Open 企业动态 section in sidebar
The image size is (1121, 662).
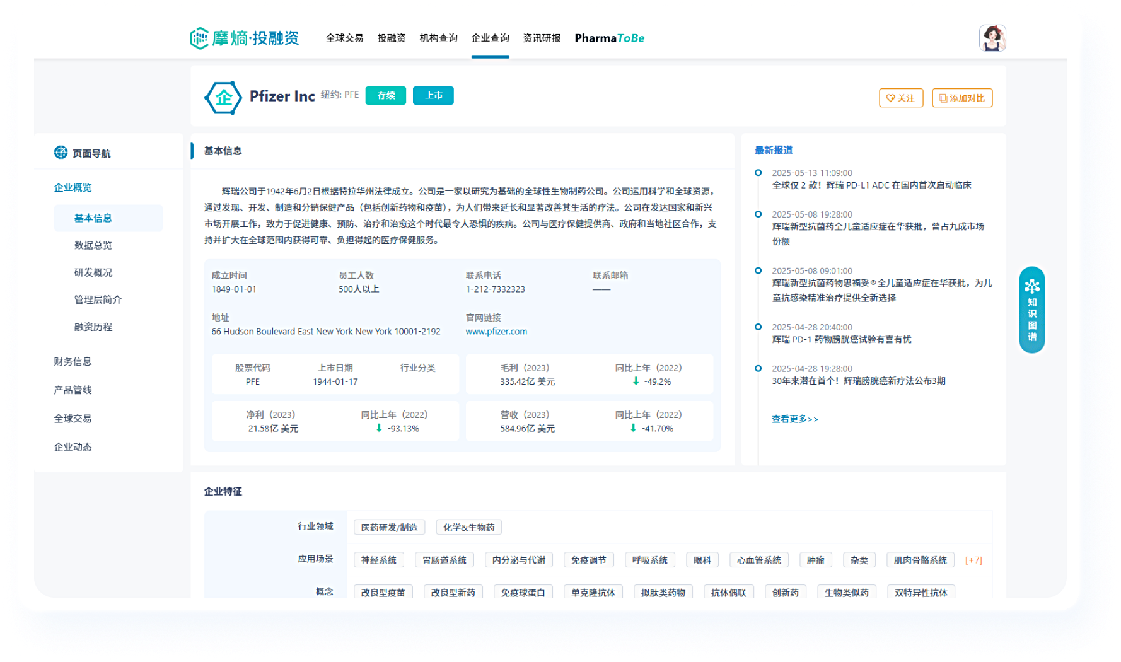73,447
